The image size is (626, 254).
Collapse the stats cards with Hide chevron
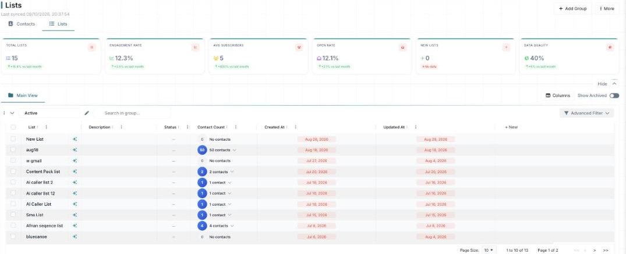tap(614, 84)
